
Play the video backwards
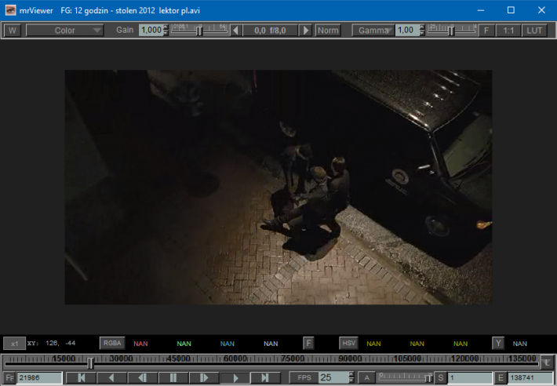point(111,378)
